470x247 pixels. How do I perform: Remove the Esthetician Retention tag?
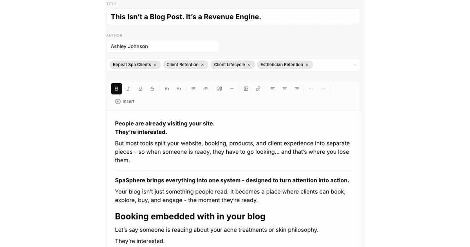tap(307, 65)
